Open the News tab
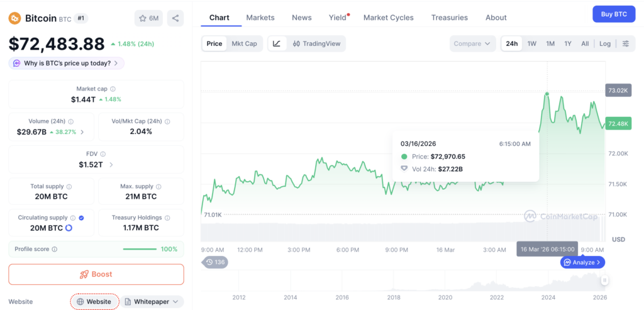Screen dimensions: 644x310 tap(302, 18)
